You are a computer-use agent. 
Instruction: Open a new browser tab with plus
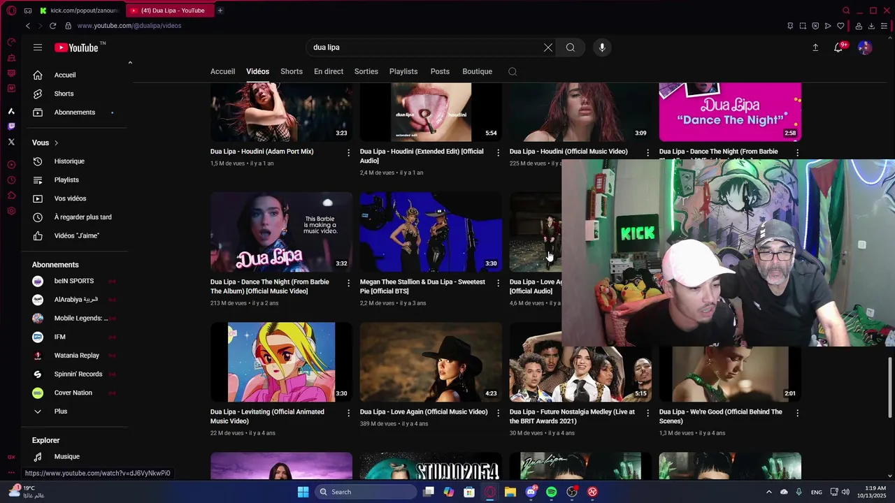220,10
